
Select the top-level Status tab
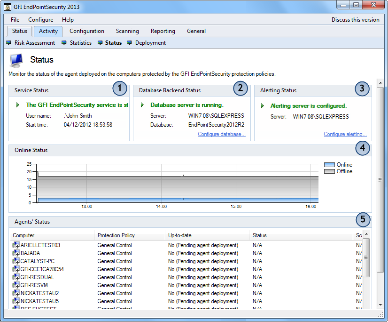(x=20, y=31)
